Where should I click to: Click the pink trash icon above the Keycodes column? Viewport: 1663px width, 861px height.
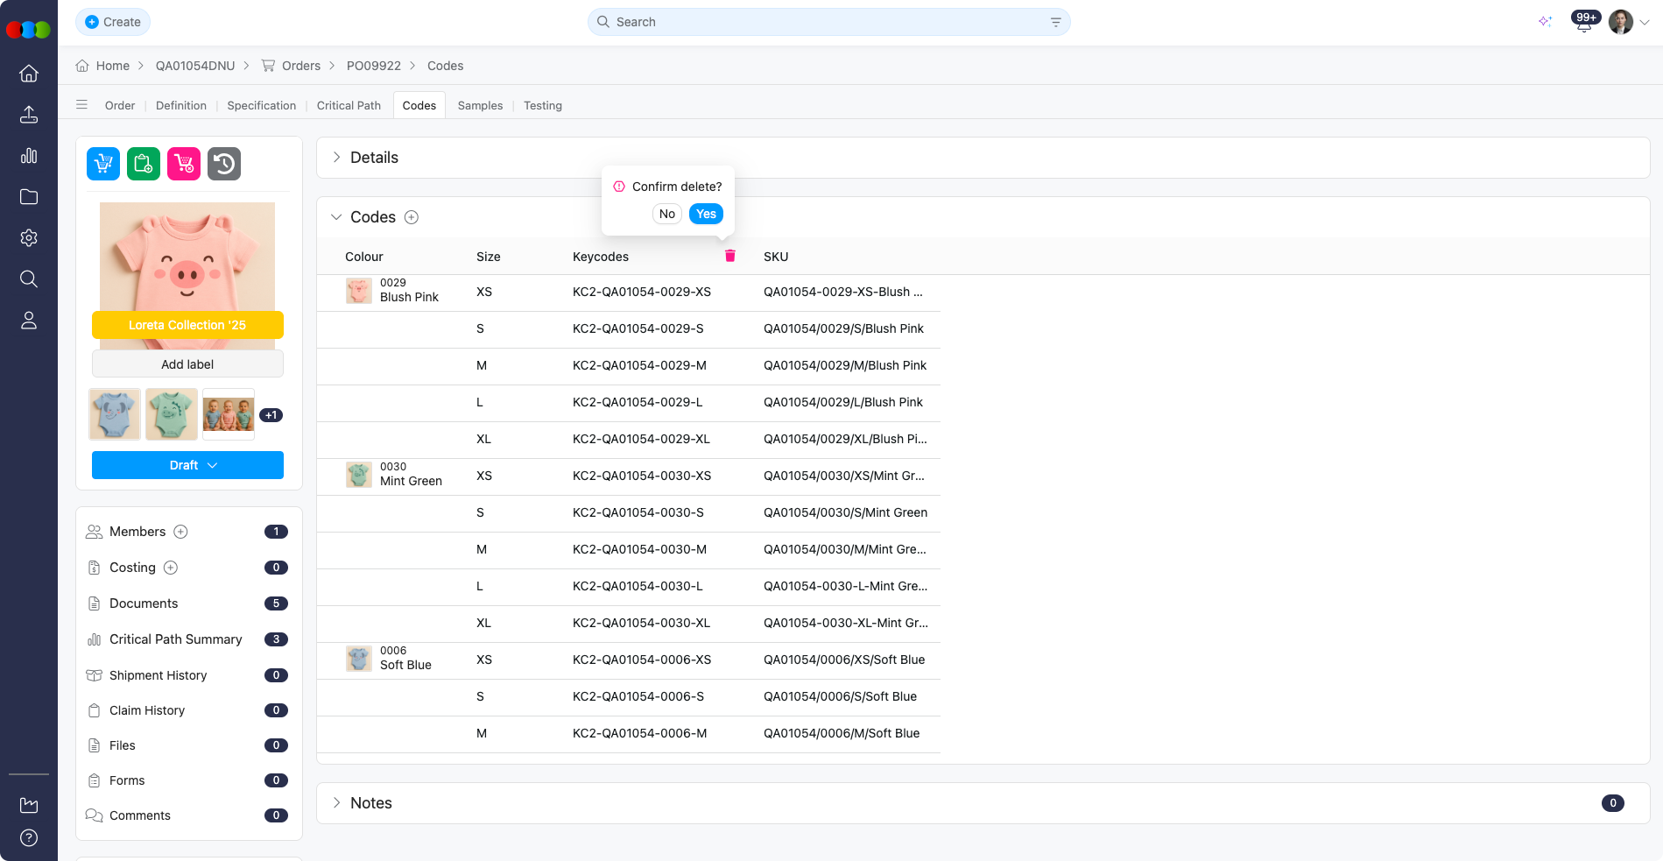coord(730,256)
